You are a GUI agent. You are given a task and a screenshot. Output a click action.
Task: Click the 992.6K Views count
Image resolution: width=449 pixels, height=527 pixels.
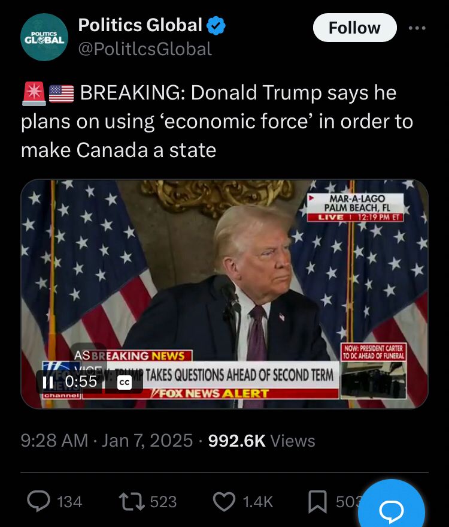(262, 441)
